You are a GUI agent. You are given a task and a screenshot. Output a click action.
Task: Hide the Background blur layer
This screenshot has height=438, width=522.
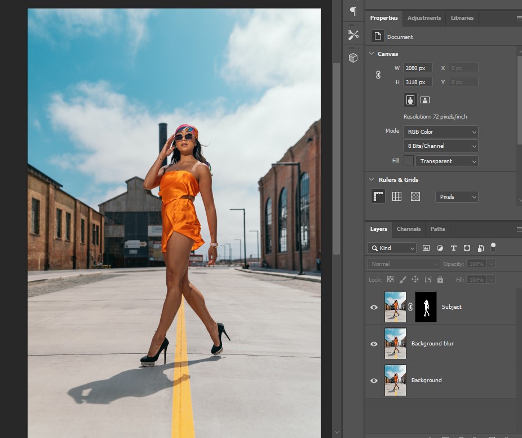point(374,344)
